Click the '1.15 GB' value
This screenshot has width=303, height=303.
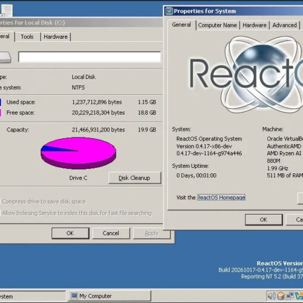tap(147, 102)
